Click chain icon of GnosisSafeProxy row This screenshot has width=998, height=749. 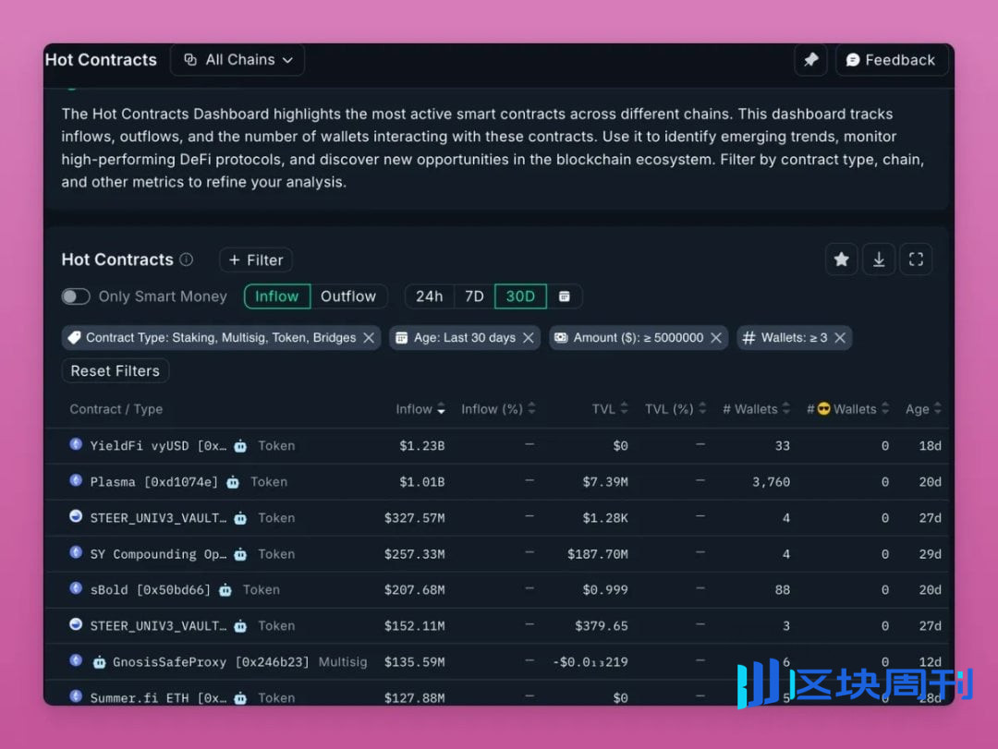click(76, 660)
